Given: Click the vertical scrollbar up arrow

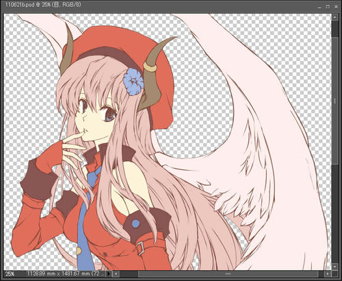Looking at the screenshot, I should point(335,17).
